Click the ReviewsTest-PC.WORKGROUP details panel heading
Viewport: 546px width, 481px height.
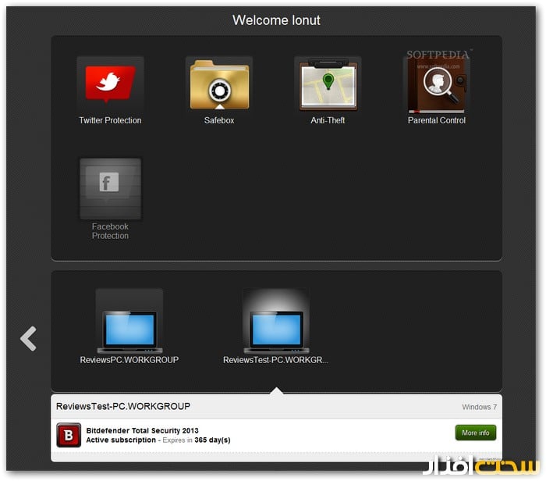click(123, 406)
